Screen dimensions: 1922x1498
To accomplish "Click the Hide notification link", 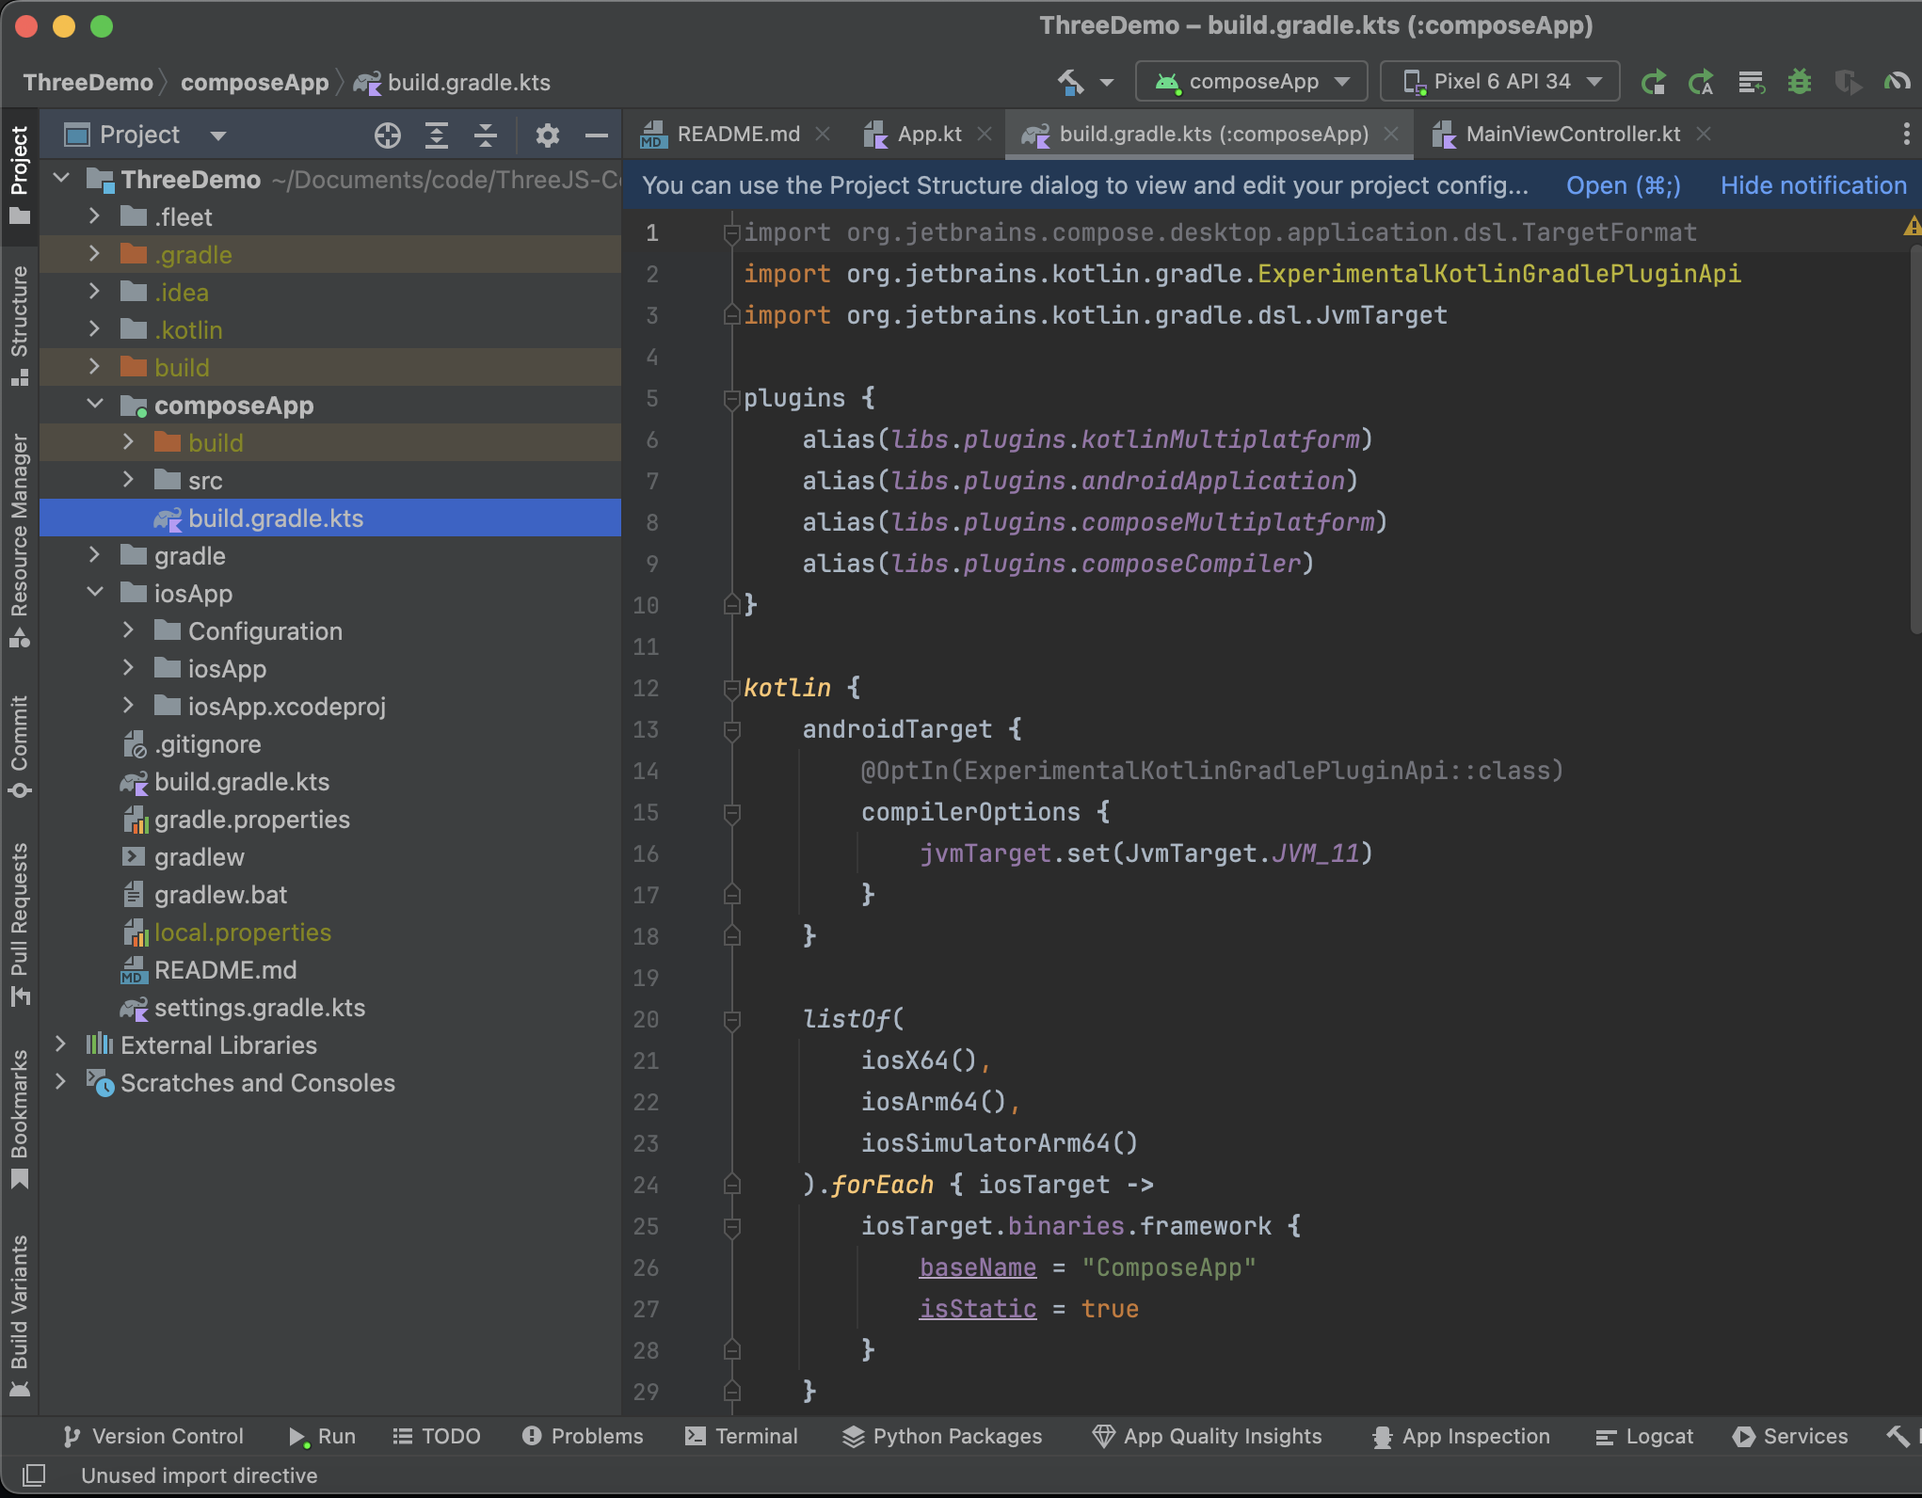I will (1812, 185).
